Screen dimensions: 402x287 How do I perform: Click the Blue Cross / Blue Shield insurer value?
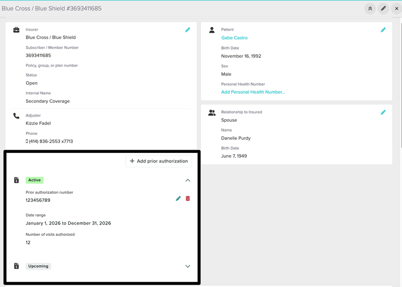51,37
